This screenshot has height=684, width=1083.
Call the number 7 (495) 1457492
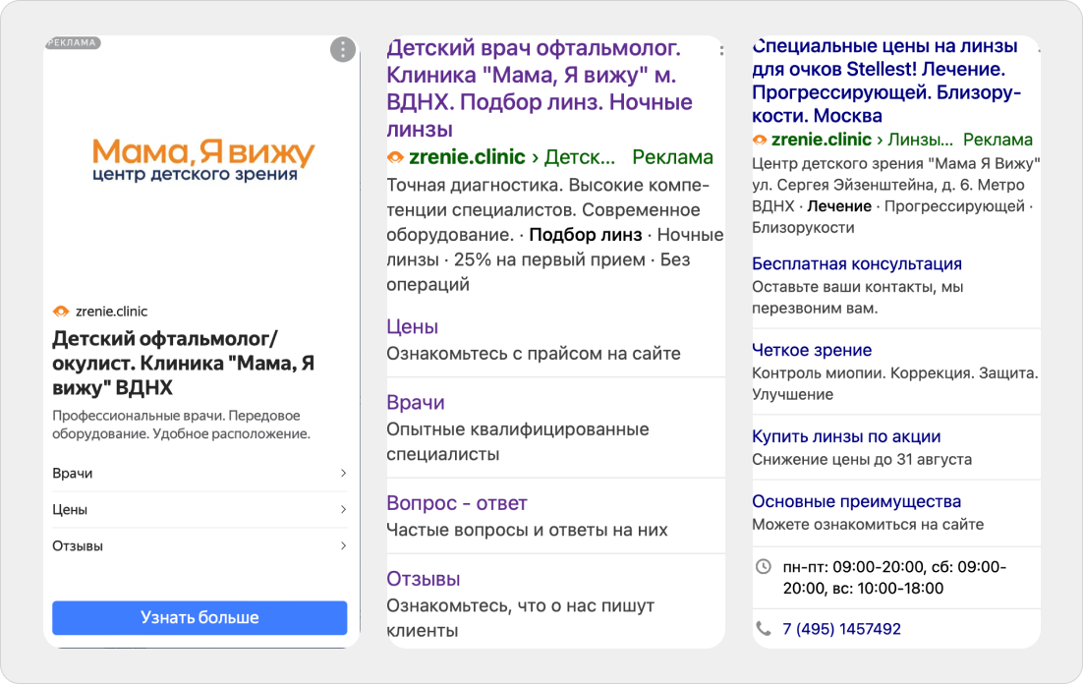[x=841, y=629]
